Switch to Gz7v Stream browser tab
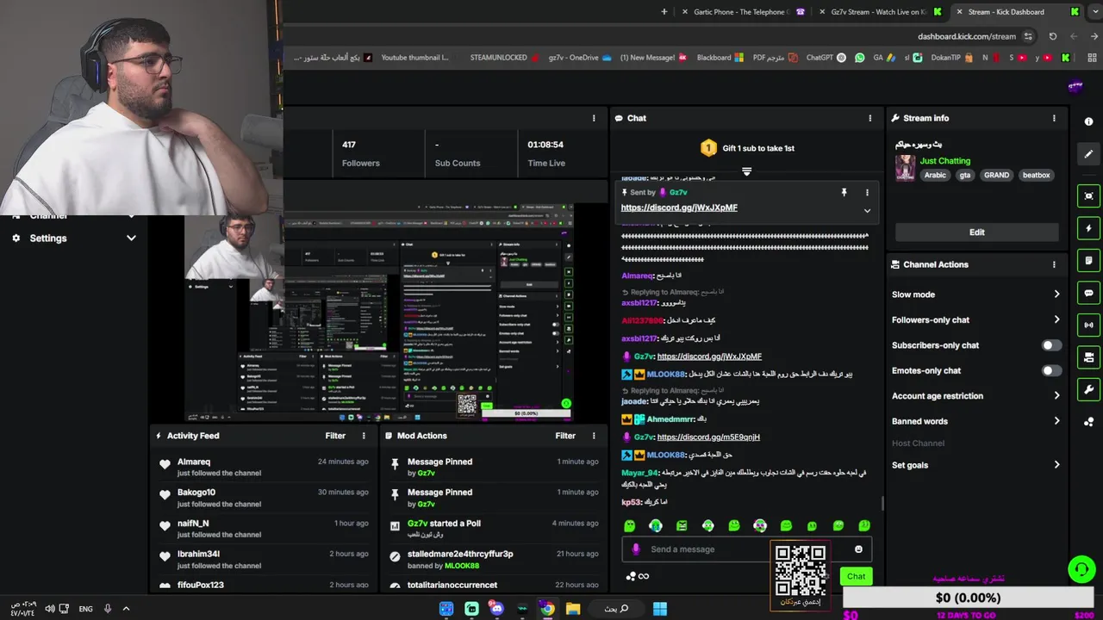1103x620 pixels. (878, 12)
